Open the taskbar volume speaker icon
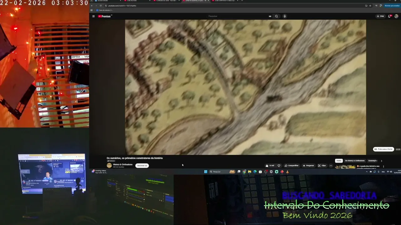401x225 pixels. coord(392,172)
